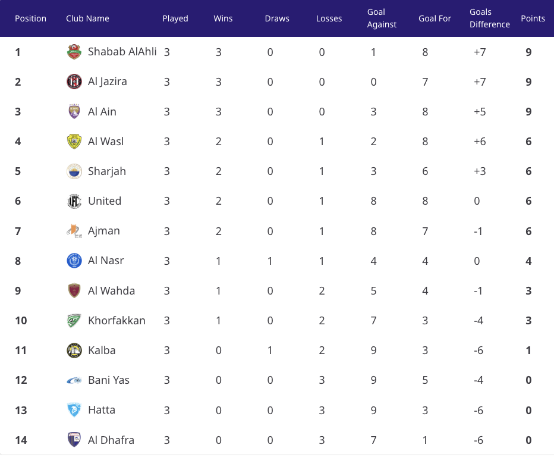
Task: Click the Kalba club badge
Action: [x=74, y=350]
